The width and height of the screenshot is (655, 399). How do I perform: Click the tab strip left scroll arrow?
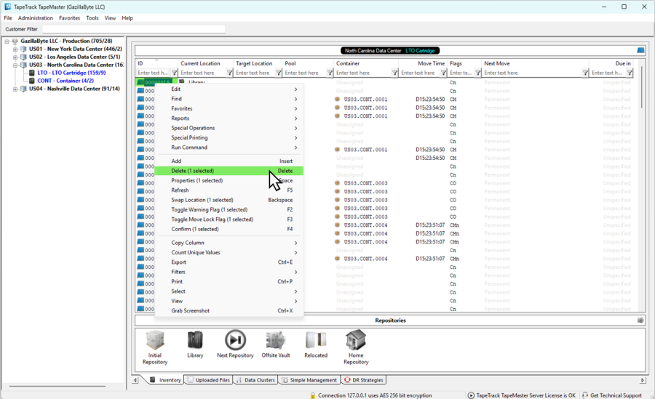point(135,380)
